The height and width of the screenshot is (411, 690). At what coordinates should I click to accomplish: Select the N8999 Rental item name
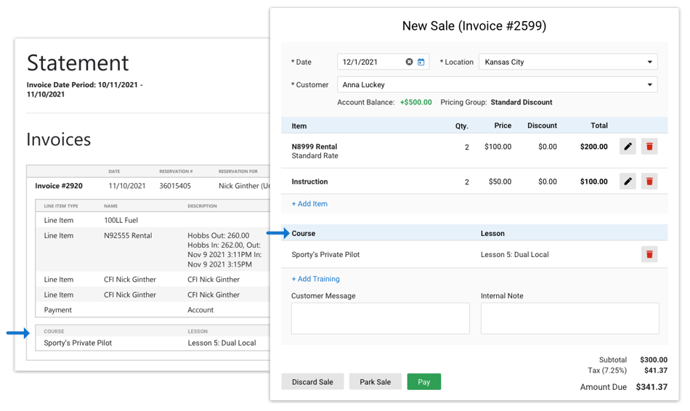point(314,147)
